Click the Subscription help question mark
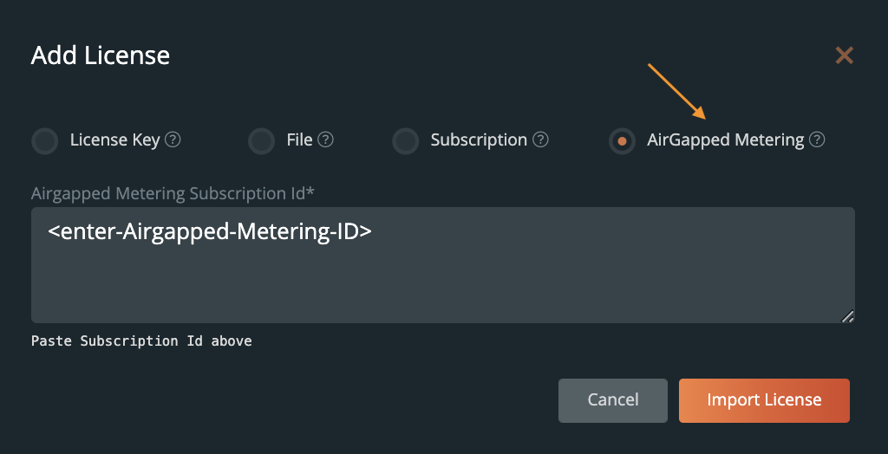Screen dimensions: 888x454 [540, 139]
